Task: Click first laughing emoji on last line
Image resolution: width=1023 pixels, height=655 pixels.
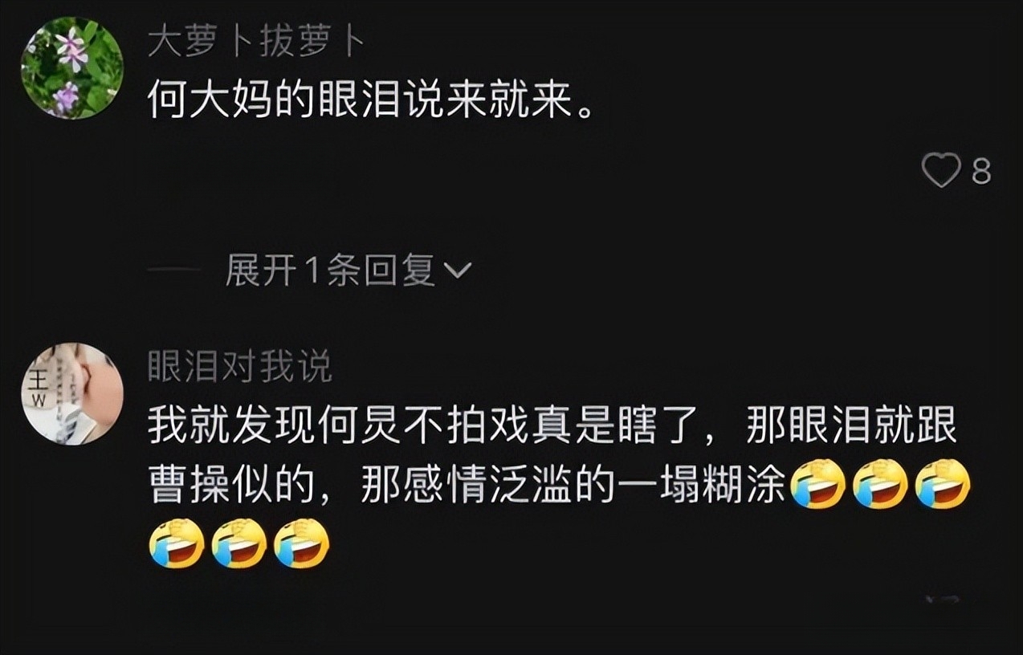Action: [176, 543]
